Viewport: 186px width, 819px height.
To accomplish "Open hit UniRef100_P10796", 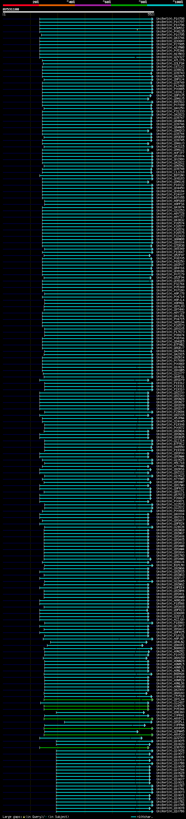I will pos(170,25).
